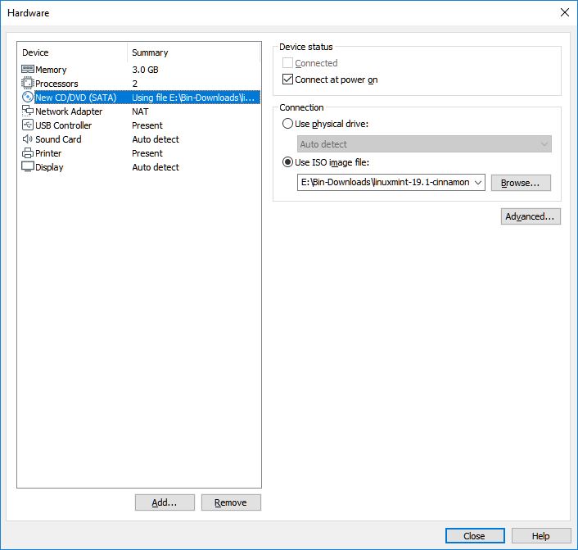This screenshot has width=578, height=550.
Task: Select the USB Controller row label
Action: [x=63, y=125]
